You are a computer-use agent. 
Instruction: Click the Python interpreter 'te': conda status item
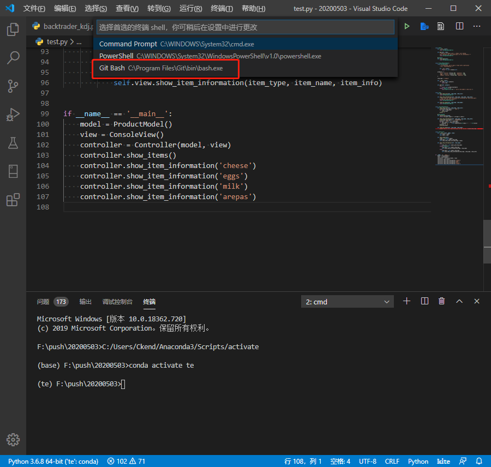click(x=53, y=461)
